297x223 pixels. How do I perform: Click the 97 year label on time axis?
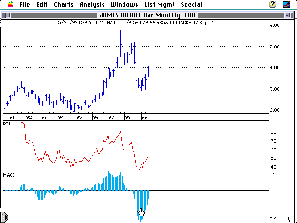pyautogui.click(x=111, y=118)
